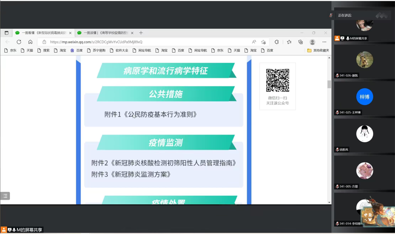The height and width of the screenshot is (234, 395).
Task: Click the back navigation arrow
Action: 7,42
